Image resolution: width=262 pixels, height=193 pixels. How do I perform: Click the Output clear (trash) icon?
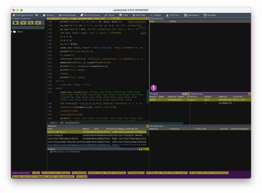[x=143, y=149]
